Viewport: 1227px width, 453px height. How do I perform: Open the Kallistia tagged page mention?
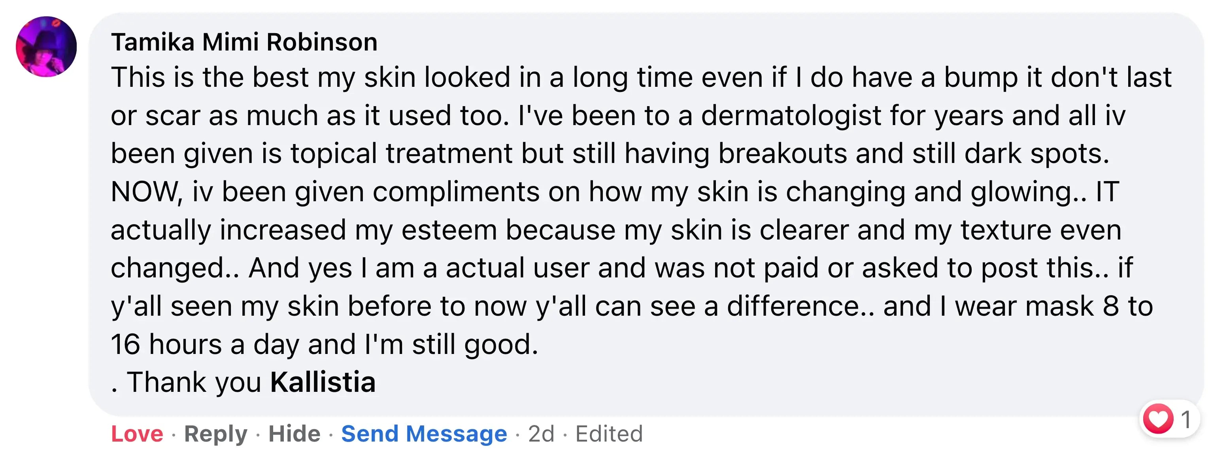click(323, 382)
